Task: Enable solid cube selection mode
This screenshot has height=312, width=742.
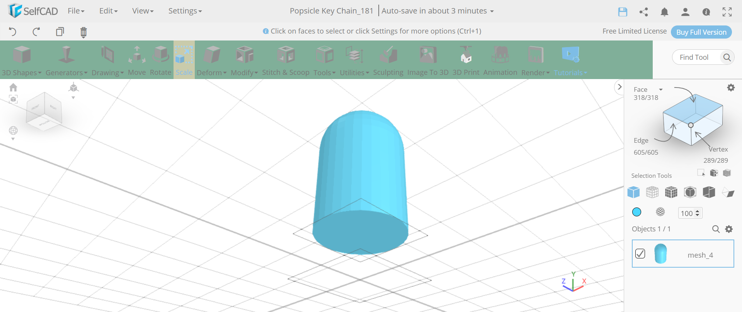Action: pos(633,192)
